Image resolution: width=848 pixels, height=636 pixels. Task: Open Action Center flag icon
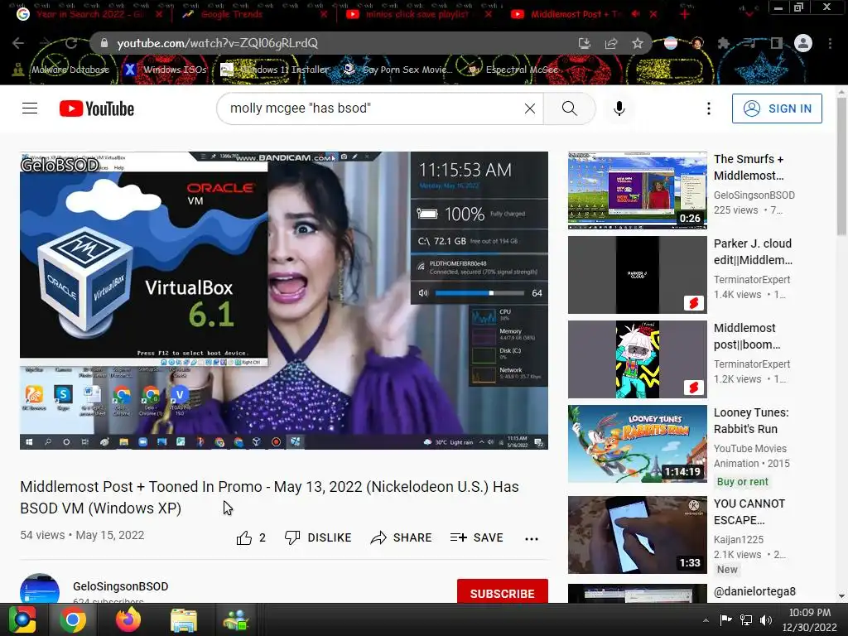pyautogui.click(x=725, y=619)
